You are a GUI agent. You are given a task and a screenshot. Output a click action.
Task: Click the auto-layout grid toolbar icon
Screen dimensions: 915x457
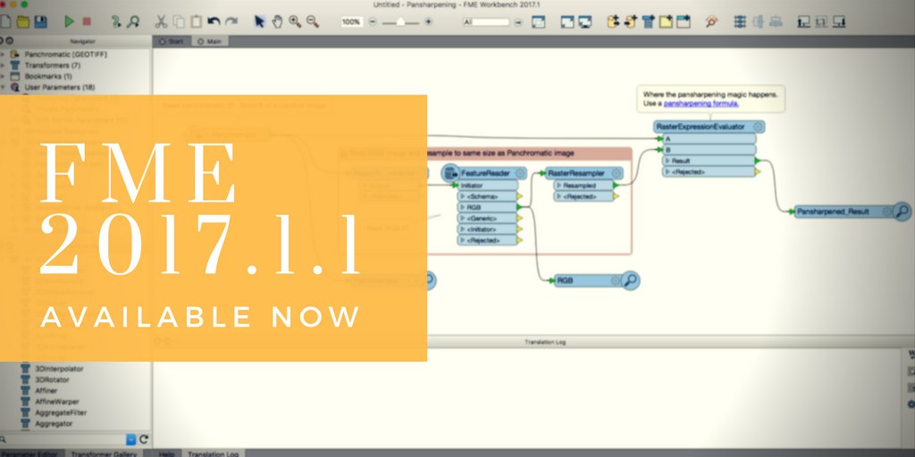[x=740, y=22]
